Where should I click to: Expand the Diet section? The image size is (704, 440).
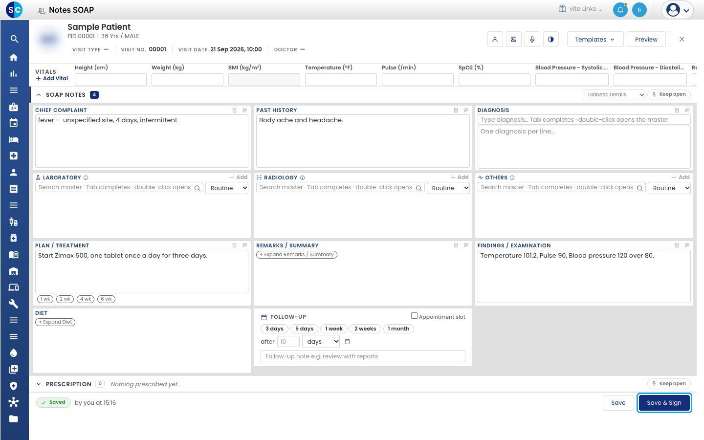(x=55, y=322)
